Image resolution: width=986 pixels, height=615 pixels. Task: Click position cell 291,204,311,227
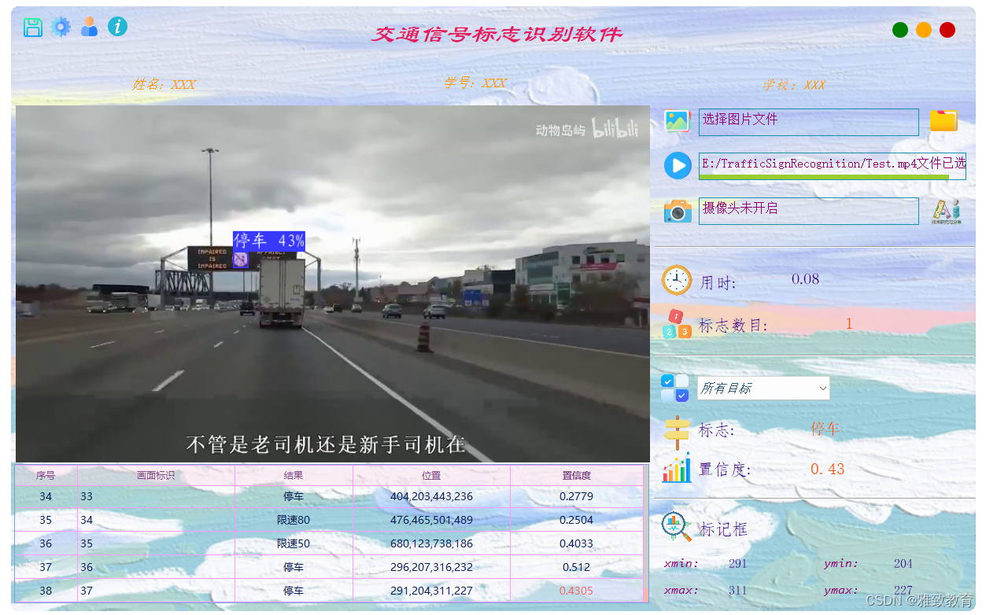431,591
